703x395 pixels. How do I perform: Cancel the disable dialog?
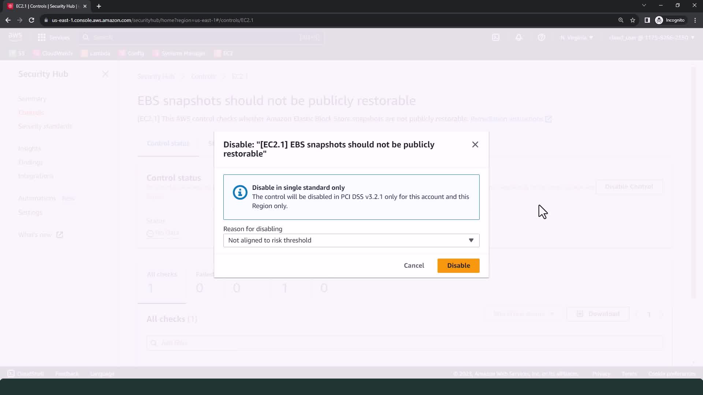pyautogui.click(x=414, y=266)
